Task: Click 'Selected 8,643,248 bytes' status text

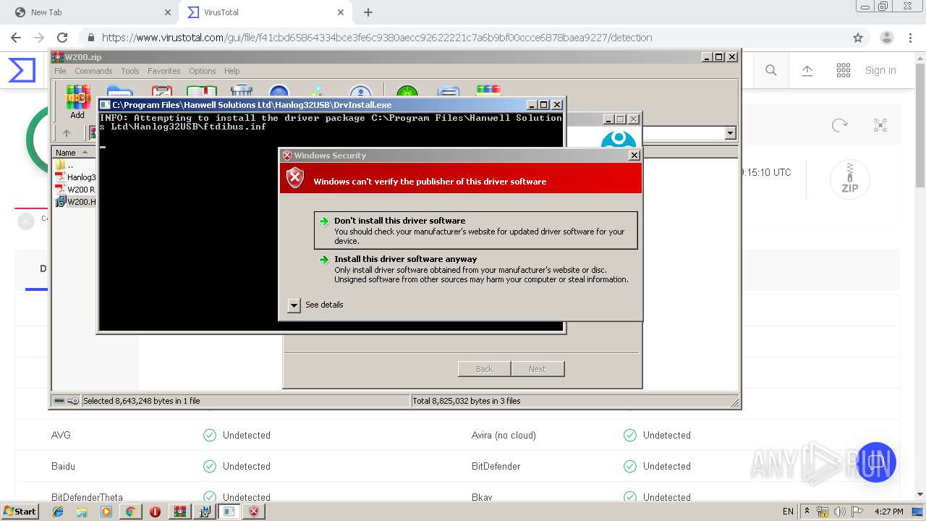Action: [x=142, y=401]
